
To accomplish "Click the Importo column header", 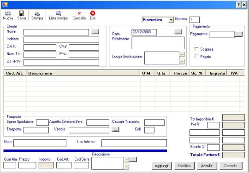I will (x=216, y=73).
